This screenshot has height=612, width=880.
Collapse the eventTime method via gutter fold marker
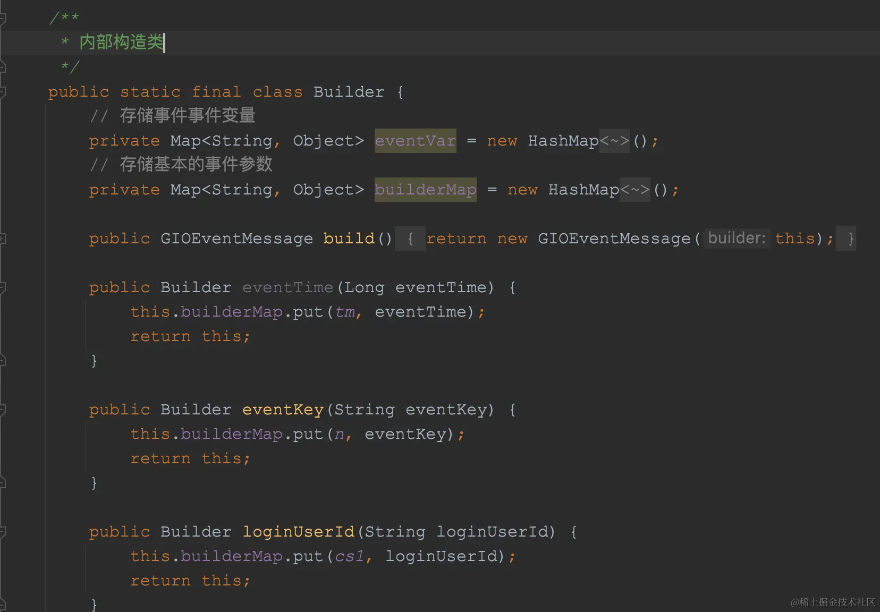pos(2,288)
